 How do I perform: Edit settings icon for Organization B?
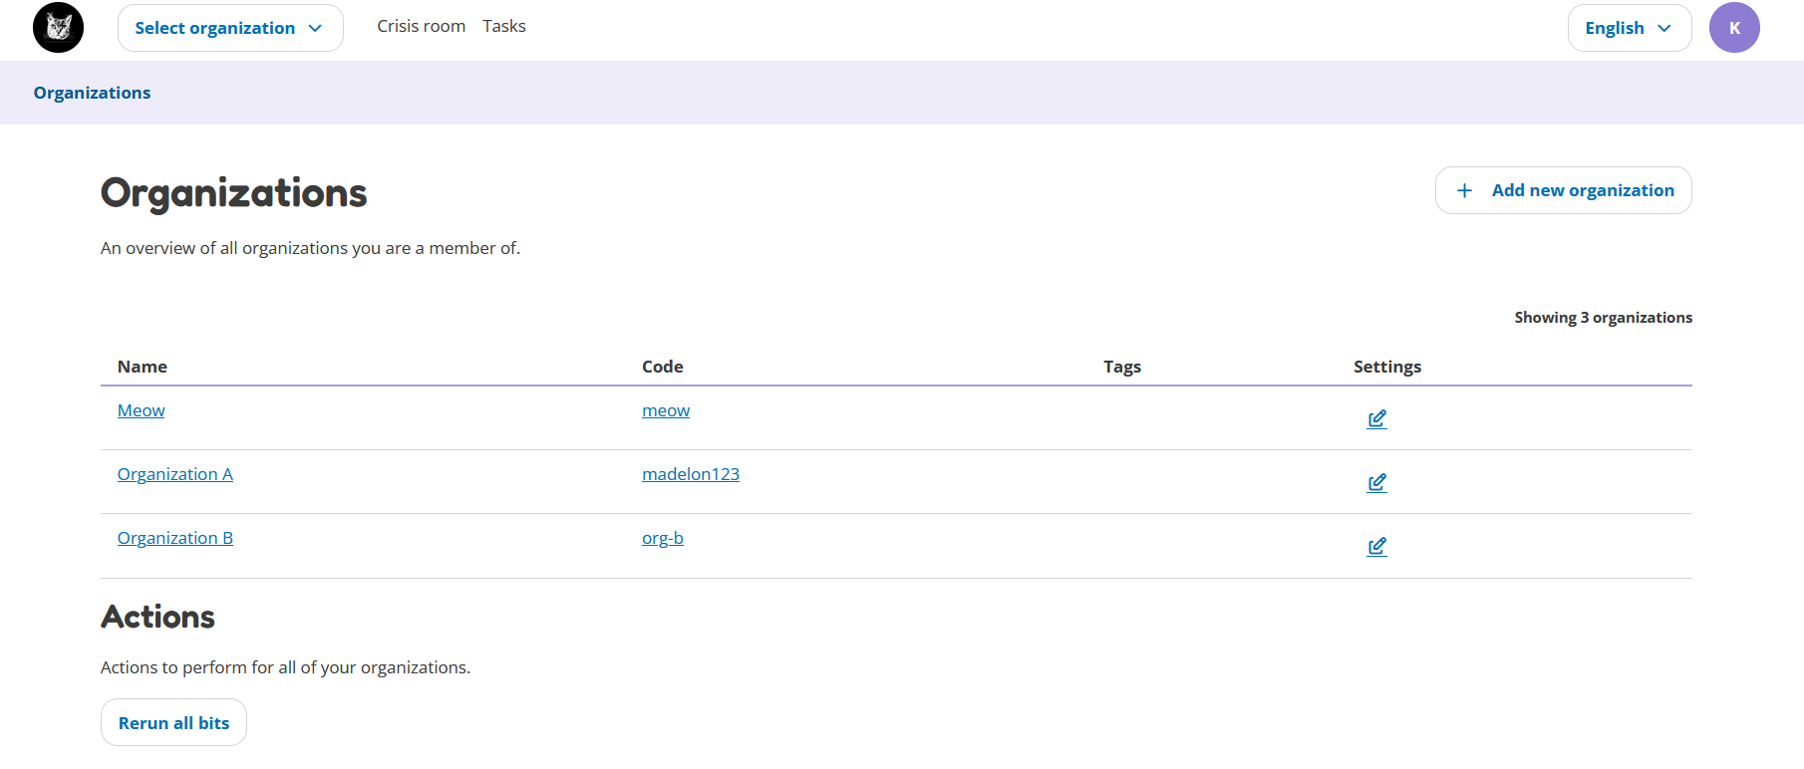tap(1377, 546)
